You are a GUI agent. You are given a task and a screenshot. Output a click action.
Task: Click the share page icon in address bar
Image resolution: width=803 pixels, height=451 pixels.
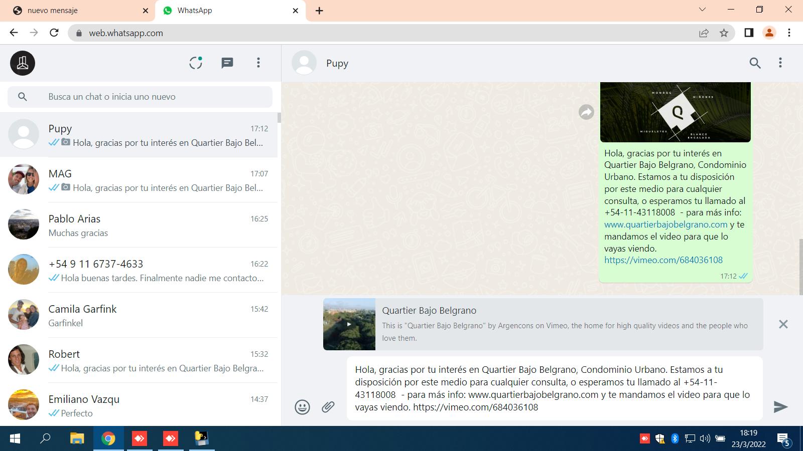click(x=704, y=33)
